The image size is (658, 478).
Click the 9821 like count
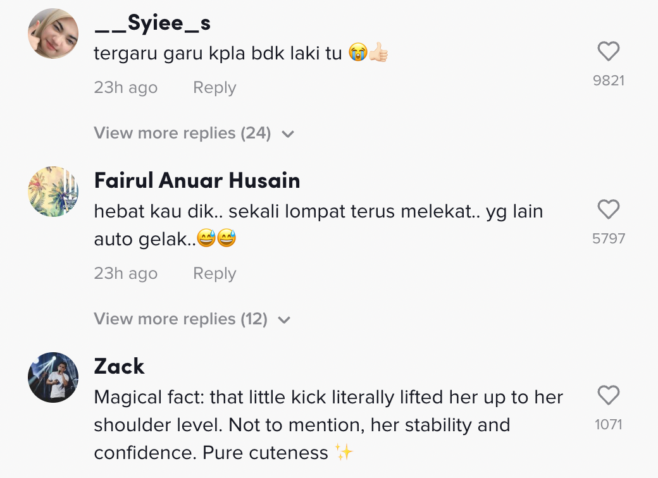609,80
